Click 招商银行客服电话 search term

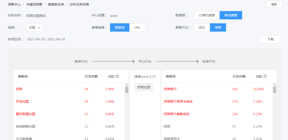pyautogui.click(x=177, y=114)
